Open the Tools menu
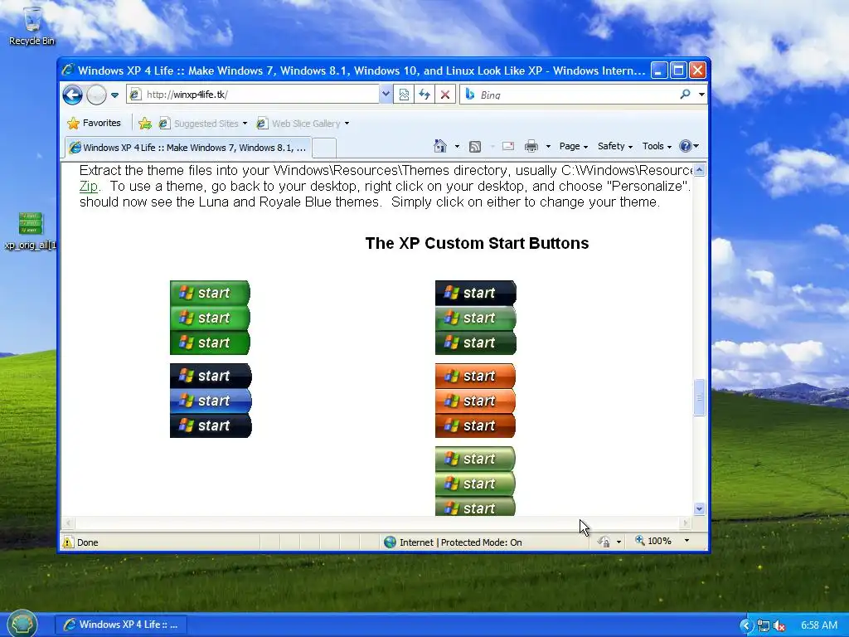 coord(657,146)
